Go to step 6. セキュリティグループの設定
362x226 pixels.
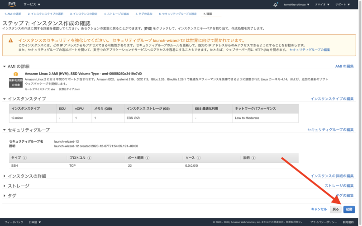coord(178,14)
